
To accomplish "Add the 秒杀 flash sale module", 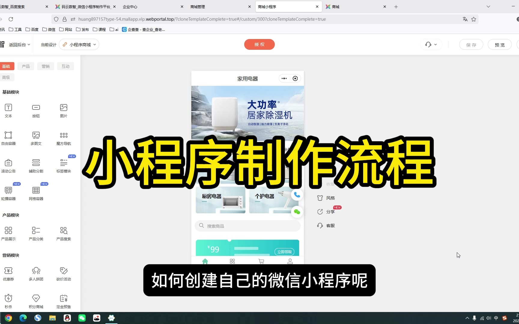I will tap(8, 301).
